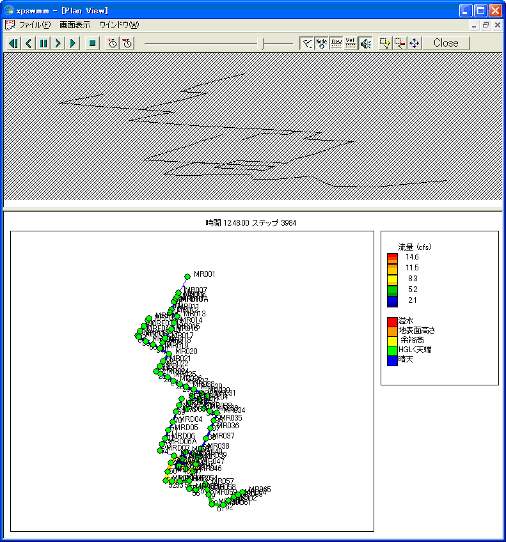Screen dimensions: 506x542
Task: Click the stopwatch icon with plus sign
Action: coord(113,43)
